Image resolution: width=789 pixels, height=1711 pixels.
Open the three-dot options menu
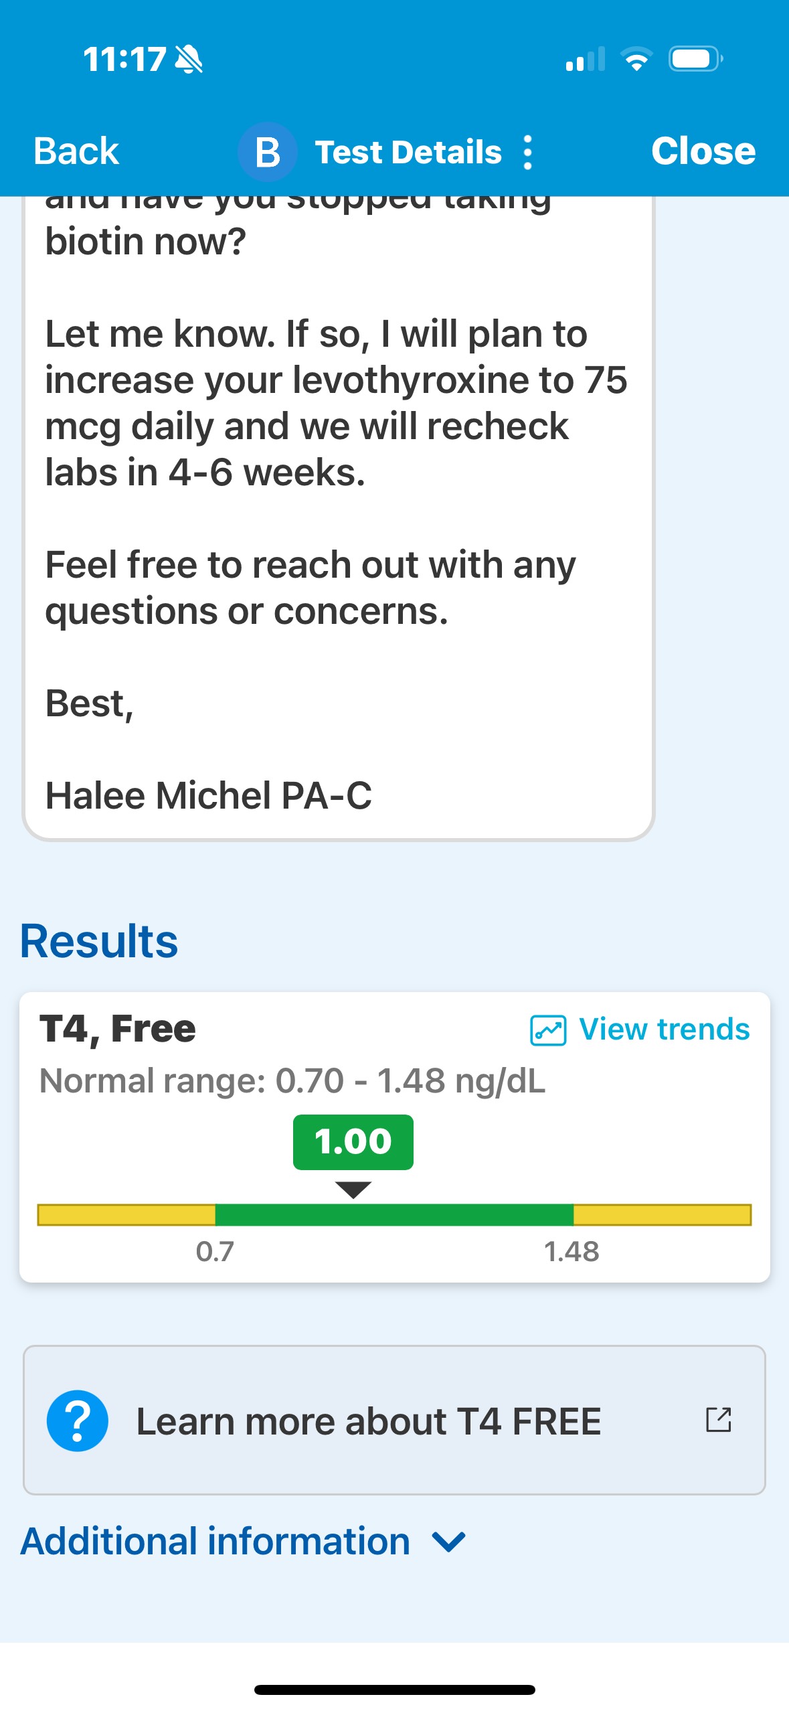coord(527,153)
